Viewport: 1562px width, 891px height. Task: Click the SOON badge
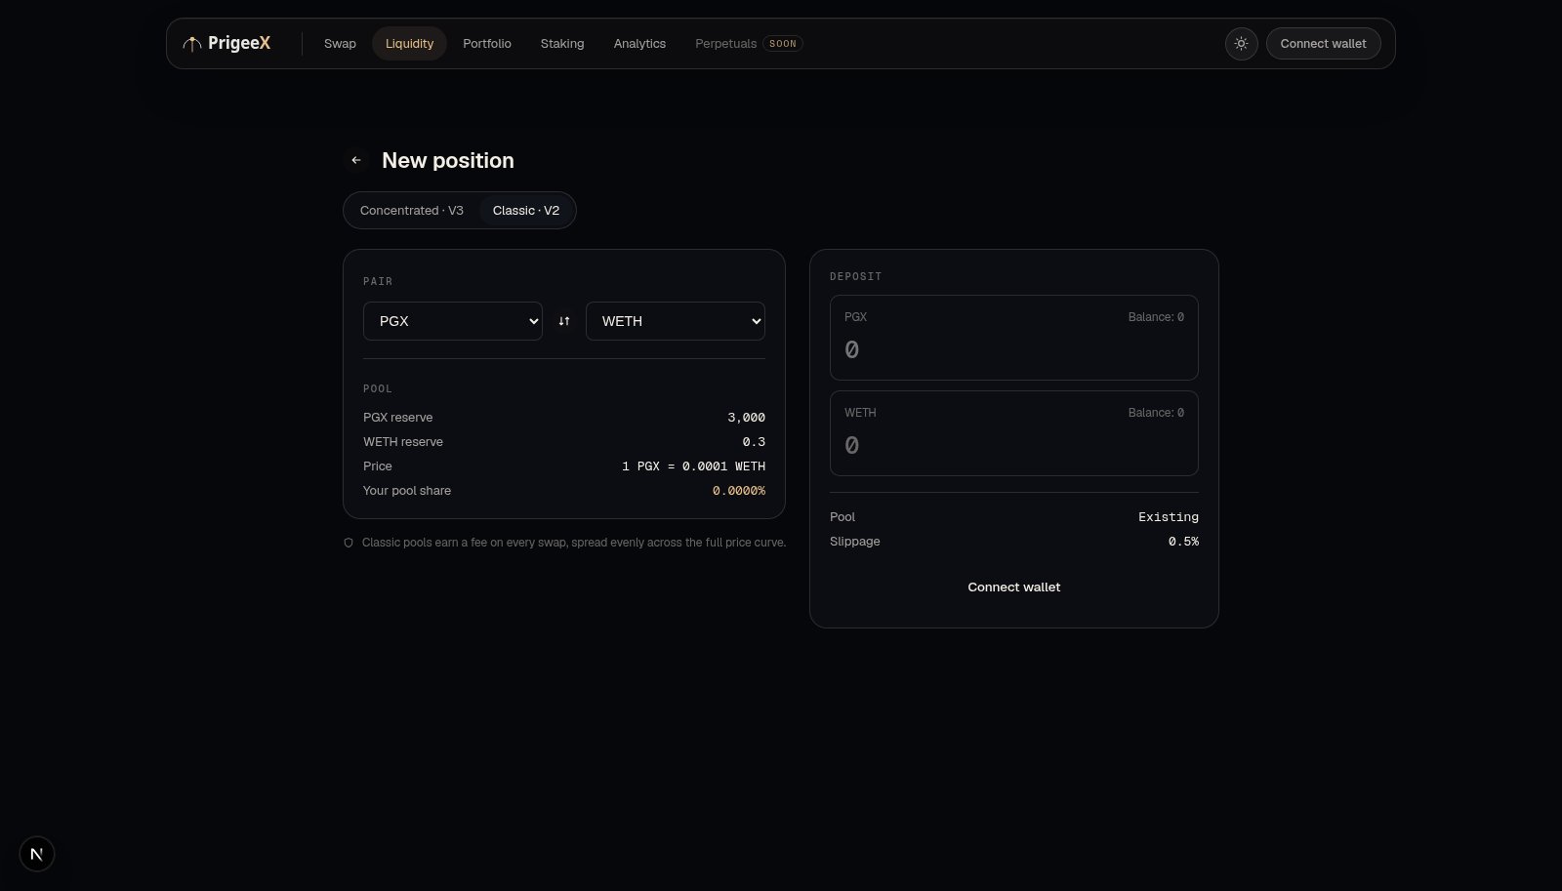(783, 44)
